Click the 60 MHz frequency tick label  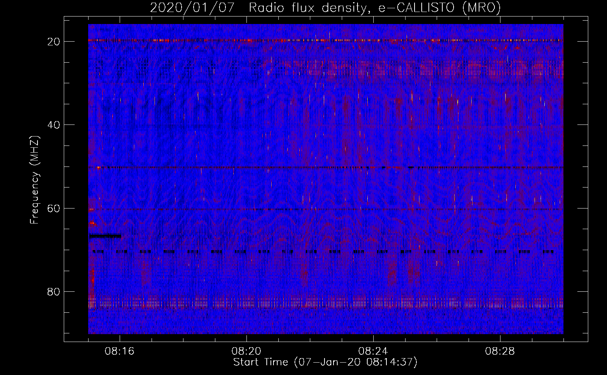[x=54, y=208]
